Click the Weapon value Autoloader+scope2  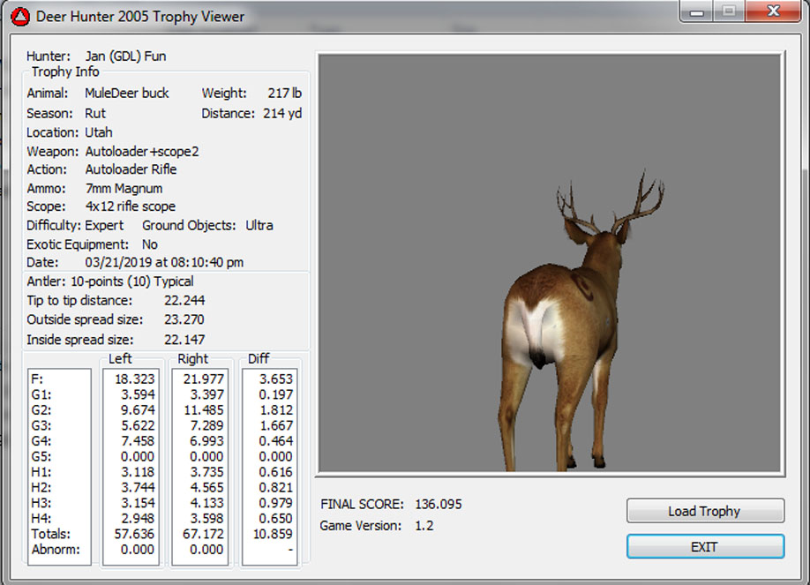pyautogui.click(x=141, y=152)
